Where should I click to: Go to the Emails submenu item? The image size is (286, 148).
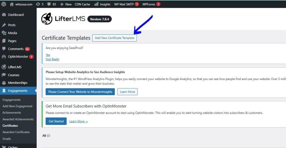coord(7,139)
